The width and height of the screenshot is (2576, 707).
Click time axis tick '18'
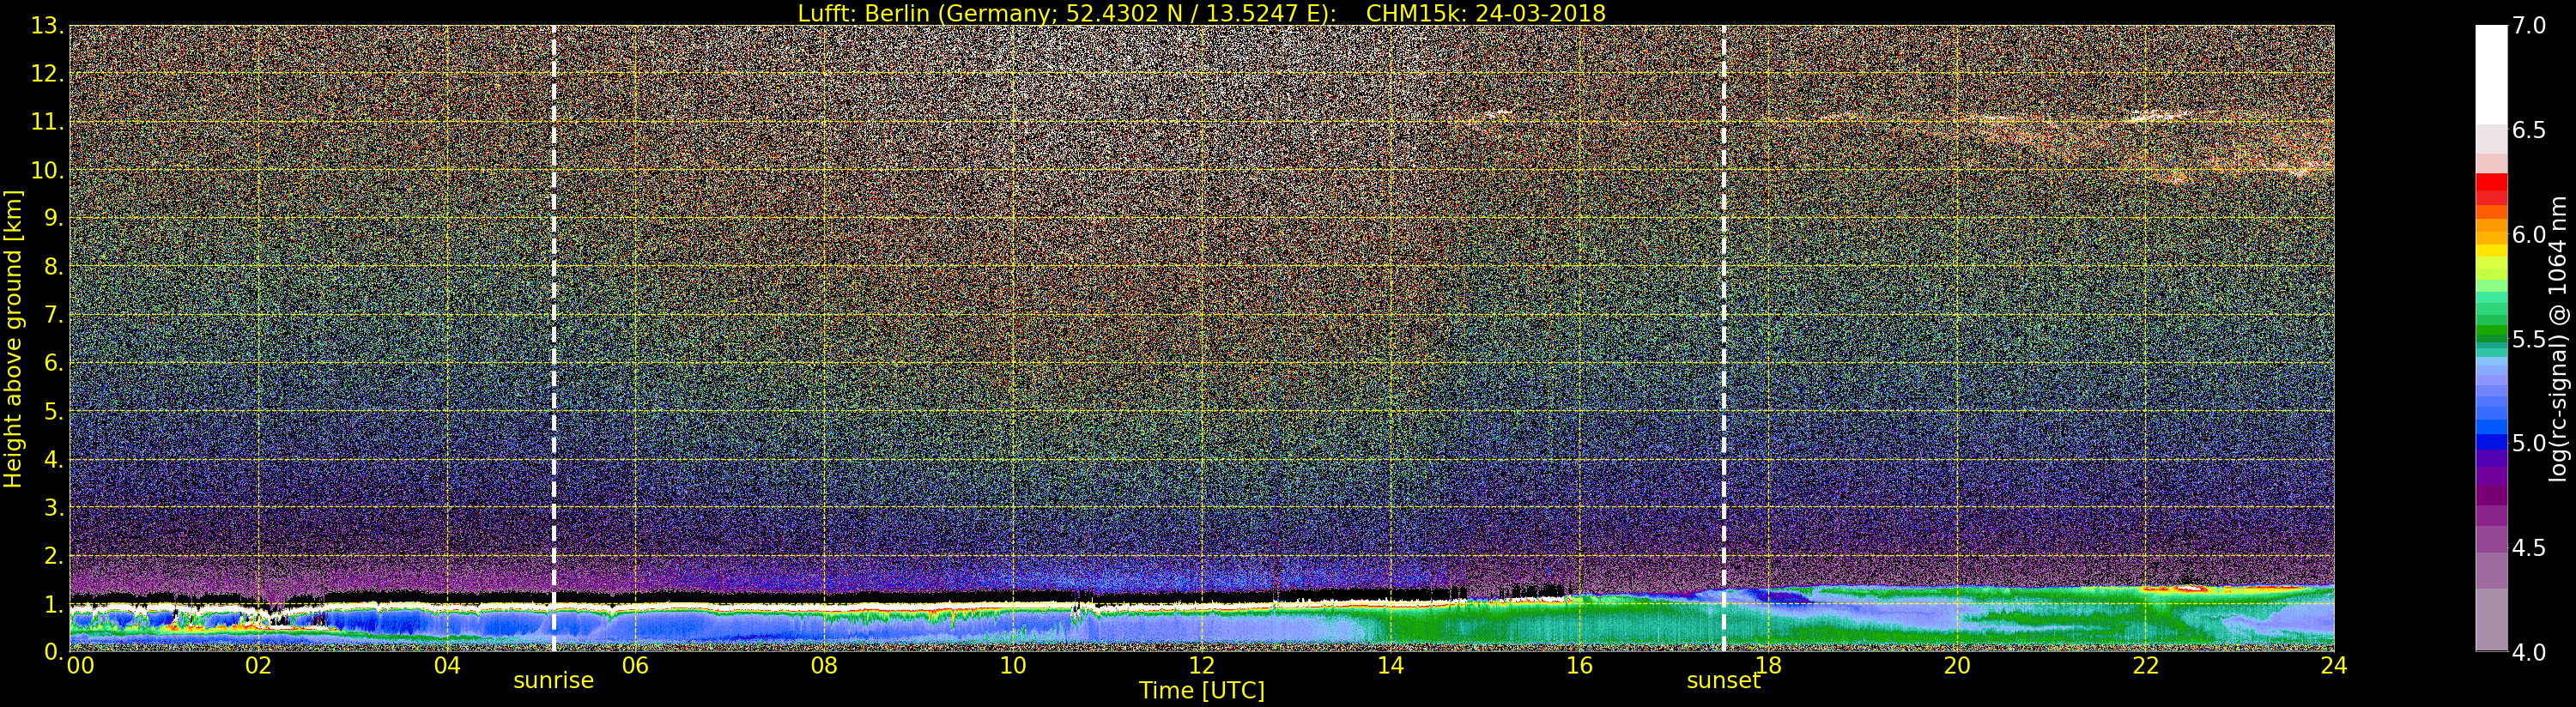[x=1768, y=666]
